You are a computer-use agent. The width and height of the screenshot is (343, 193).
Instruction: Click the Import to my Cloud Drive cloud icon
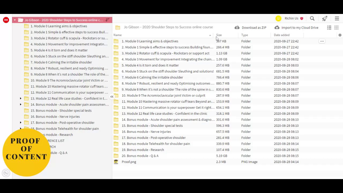(277, 27)
